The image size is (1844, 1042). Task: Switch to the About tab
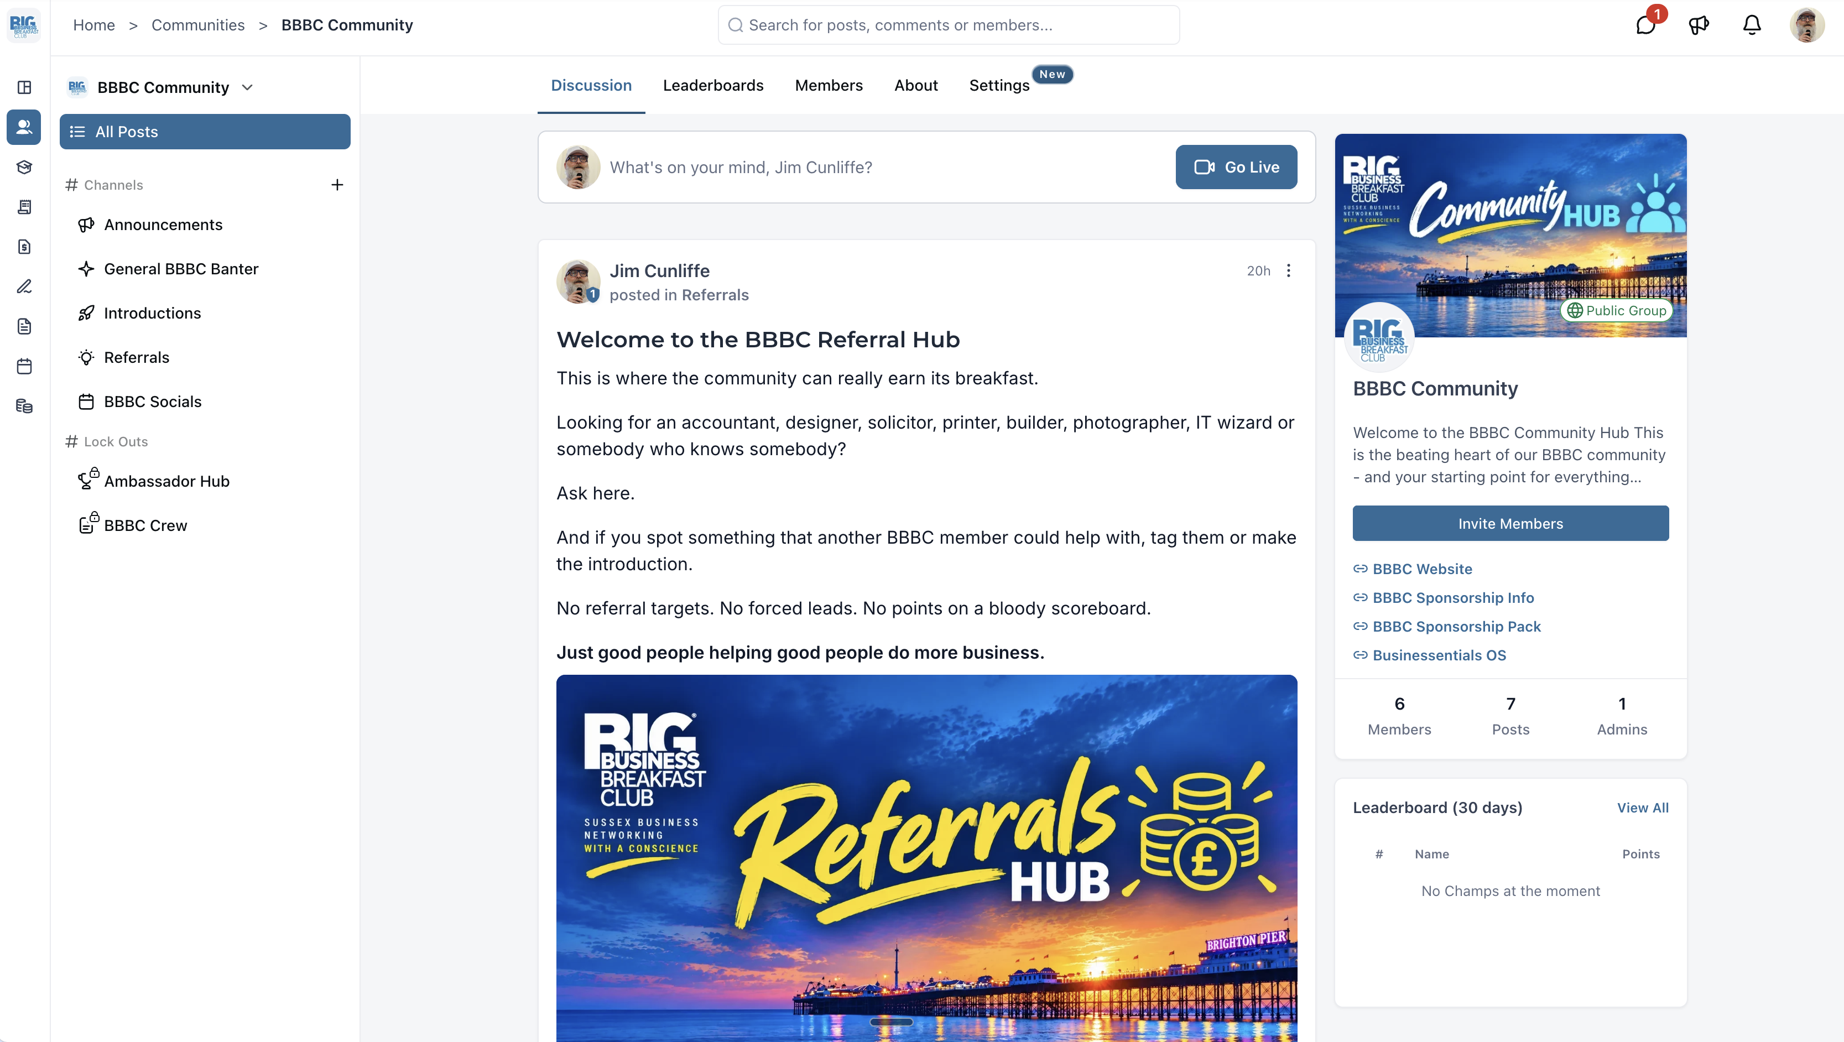(915, 85)
